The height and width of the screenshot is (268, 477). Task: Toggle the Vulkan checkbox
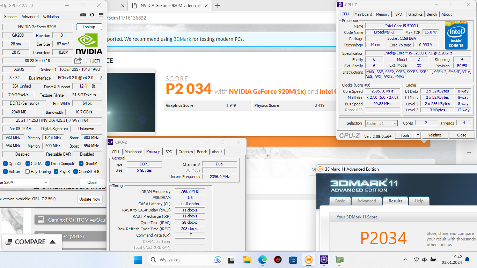pyautogui.click(x=5, y=171)
